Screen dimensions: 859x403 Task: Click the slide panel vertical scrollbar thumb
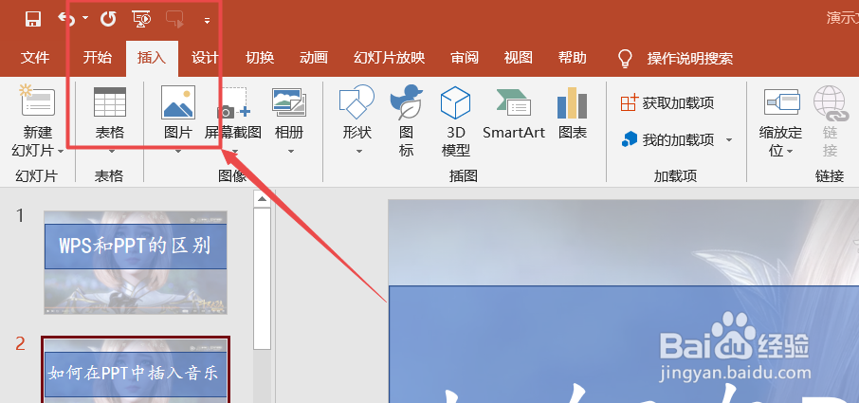pyautogui.click(x=263, y=278)
